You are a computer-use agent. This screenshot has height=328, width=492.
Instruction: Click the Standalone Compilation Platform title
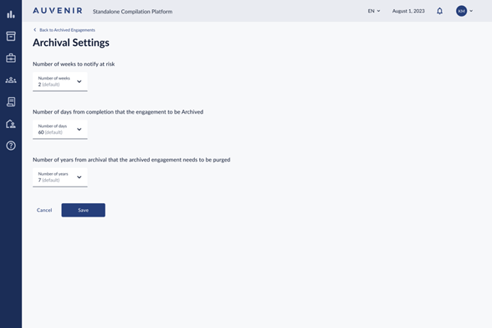[x=132, y=12]
